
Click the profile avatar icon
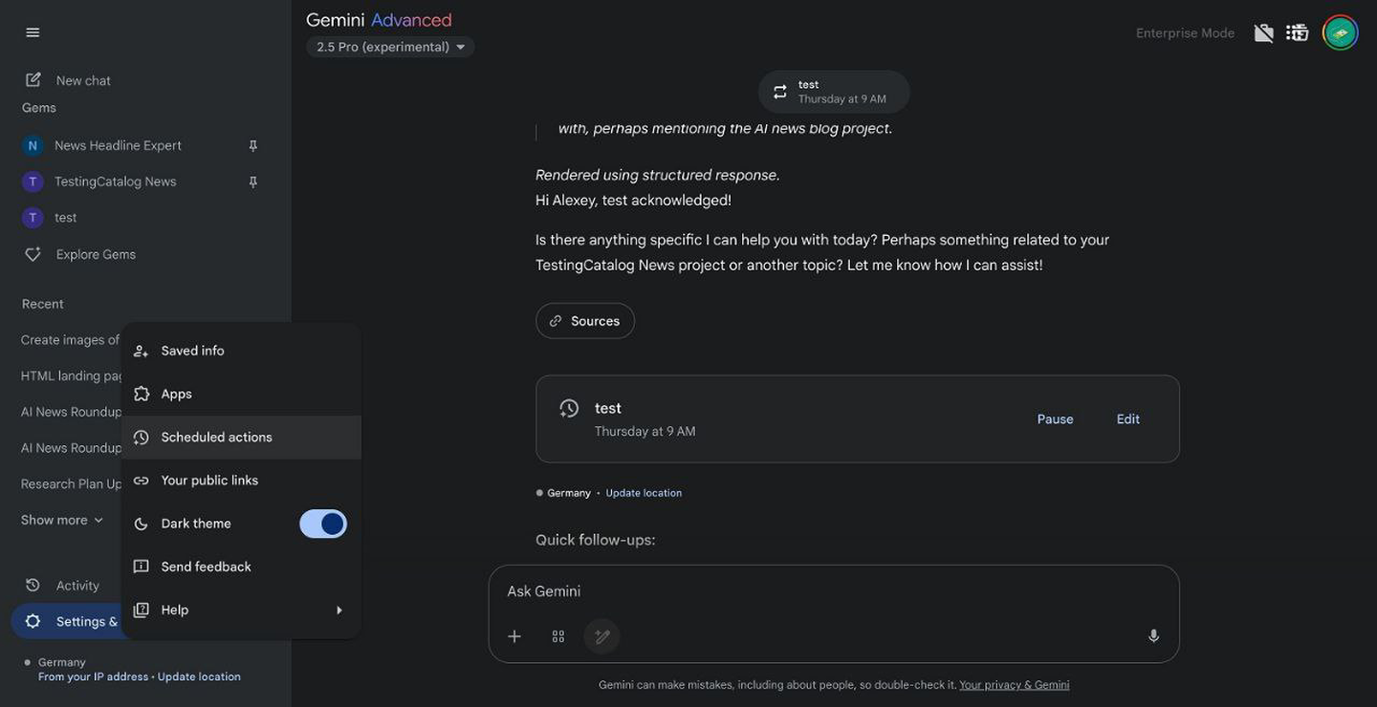click(x=1340, y=32)
